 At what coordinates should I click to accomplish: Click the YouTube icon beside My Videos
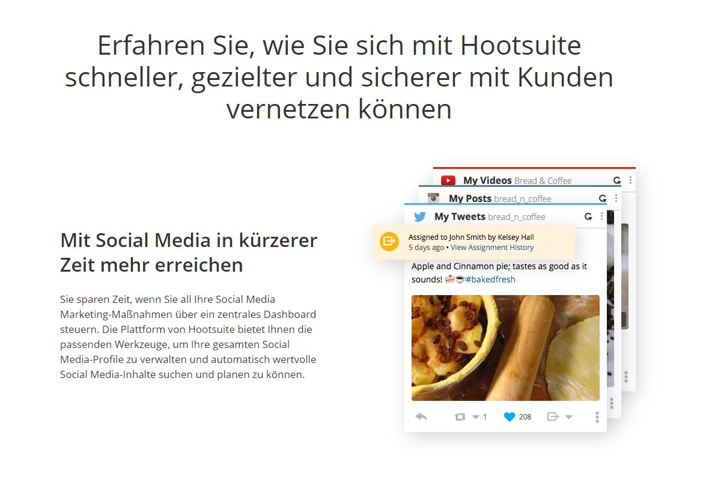point(448,180)
